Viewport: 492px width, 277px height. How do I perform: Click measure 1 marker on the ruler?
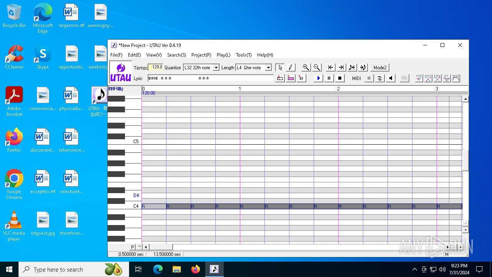pos(240,89)
